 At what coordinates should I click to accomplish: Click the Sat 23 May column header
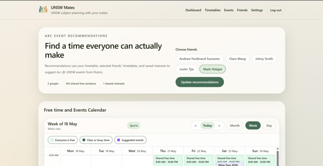tap(230, 151)
